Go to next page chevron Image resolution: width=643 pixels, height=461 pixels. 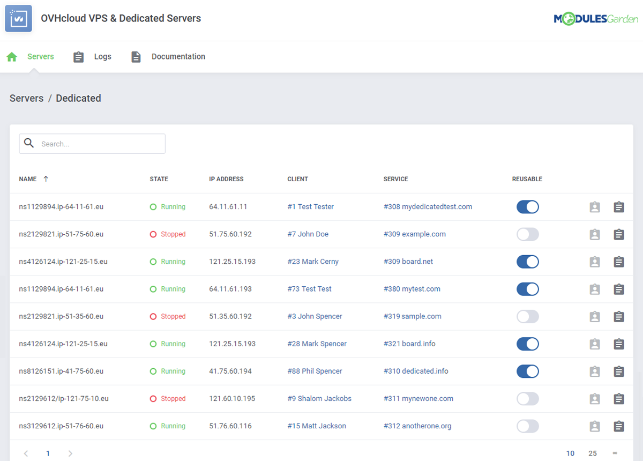point(70,453)
